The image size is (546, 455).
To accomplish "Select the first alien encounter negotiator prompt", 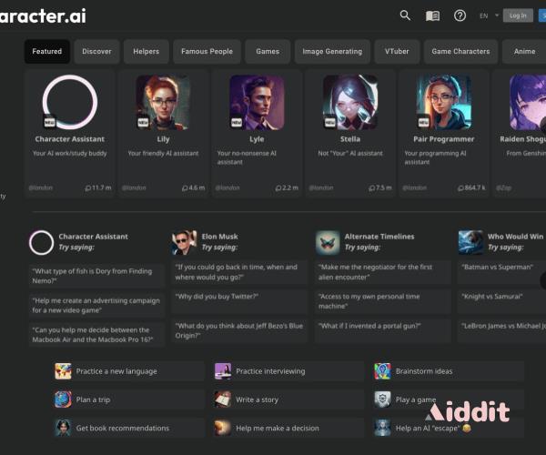I will (x=383, y=272).
